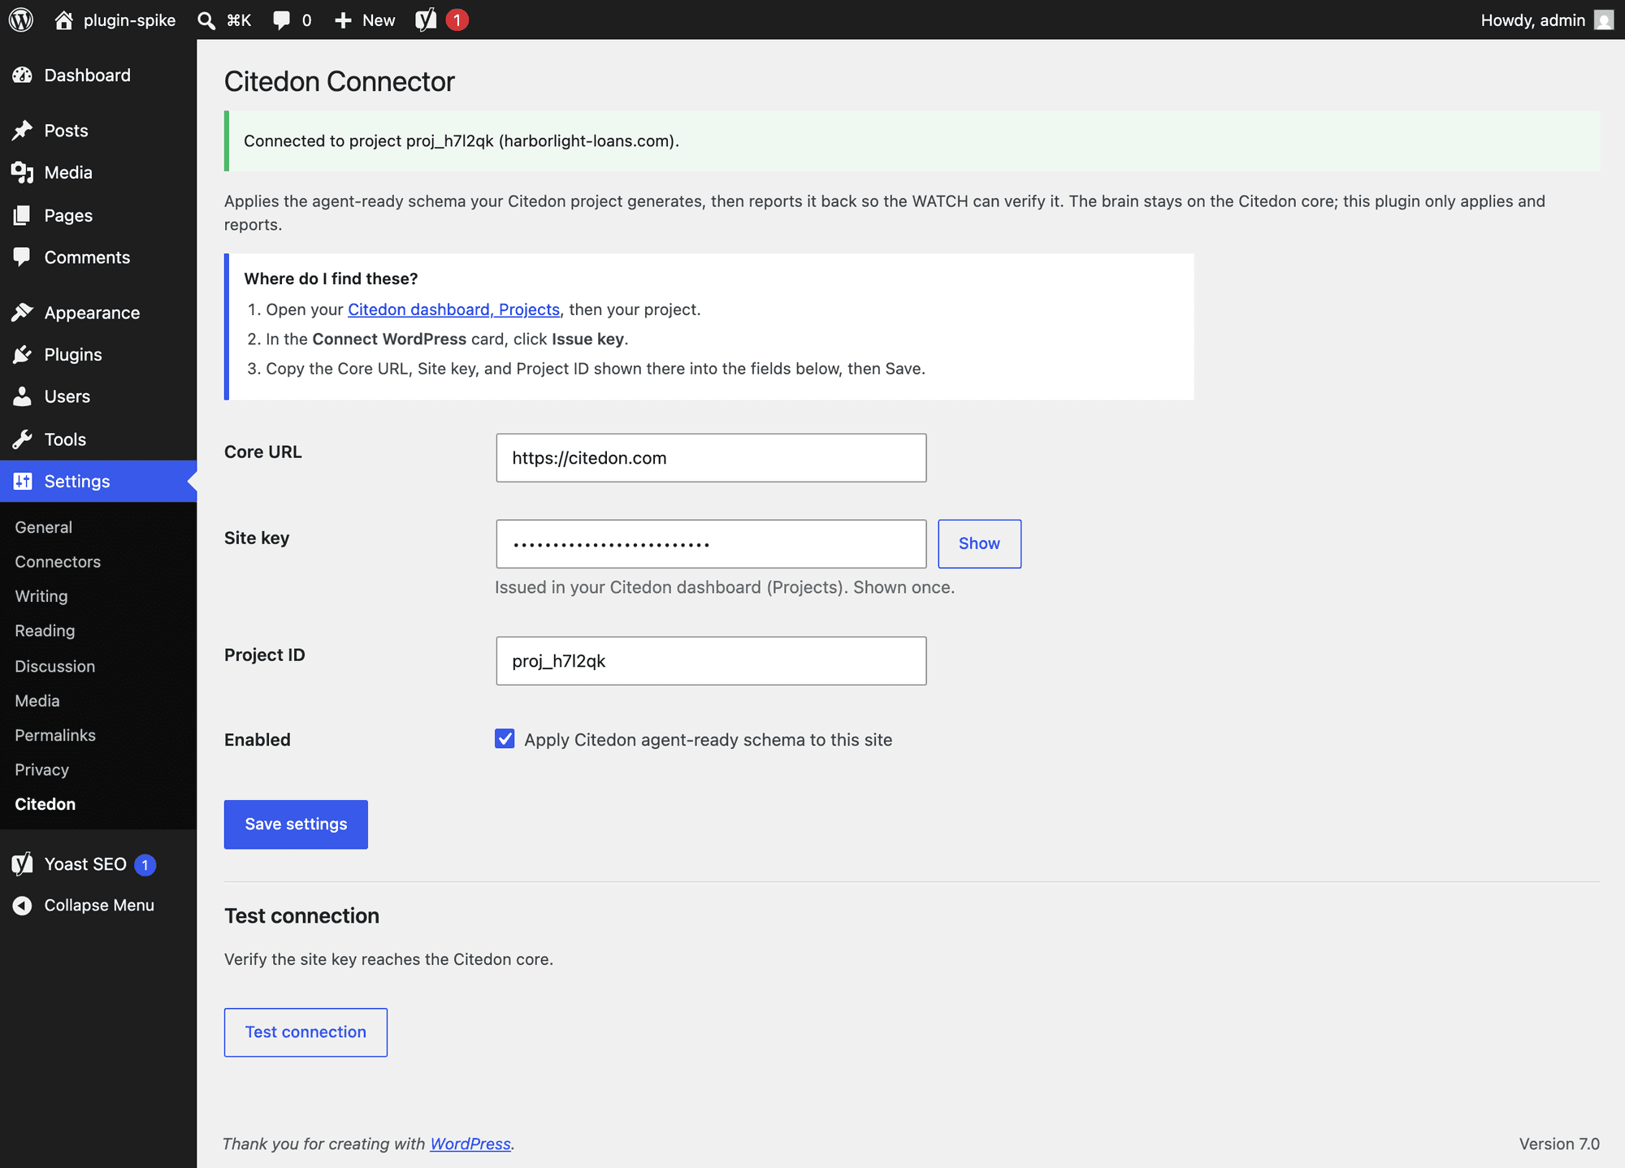Image resolution: width=1625 pixels, height=1168 pixels.
Task: Click the Tools wrench icon
Action: coord(22,439)
